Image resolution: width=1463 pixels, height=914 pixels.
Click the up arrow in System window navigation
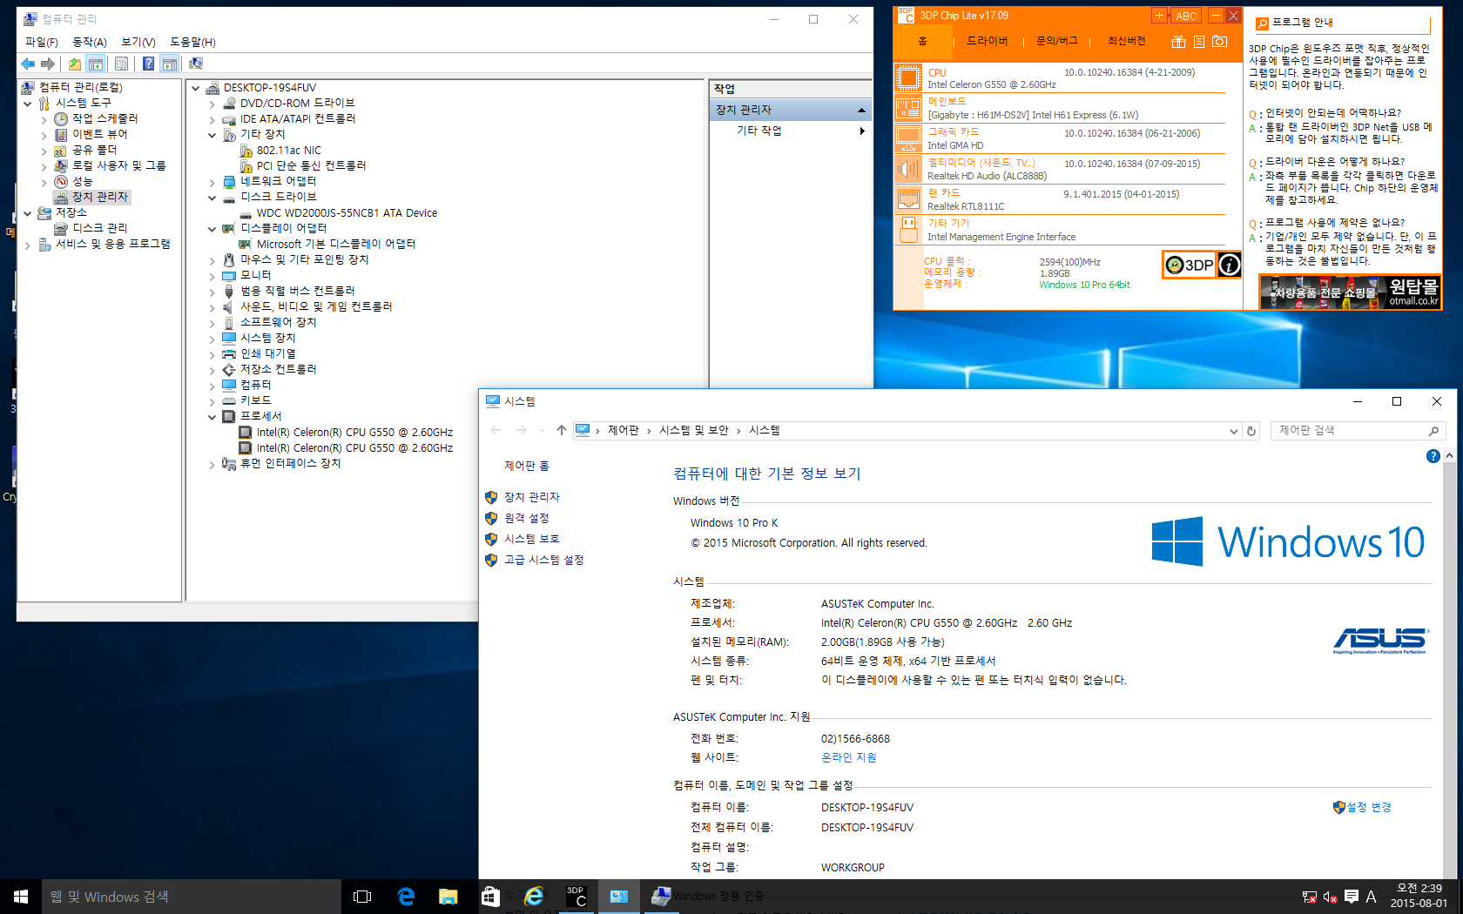coord(562,430)
